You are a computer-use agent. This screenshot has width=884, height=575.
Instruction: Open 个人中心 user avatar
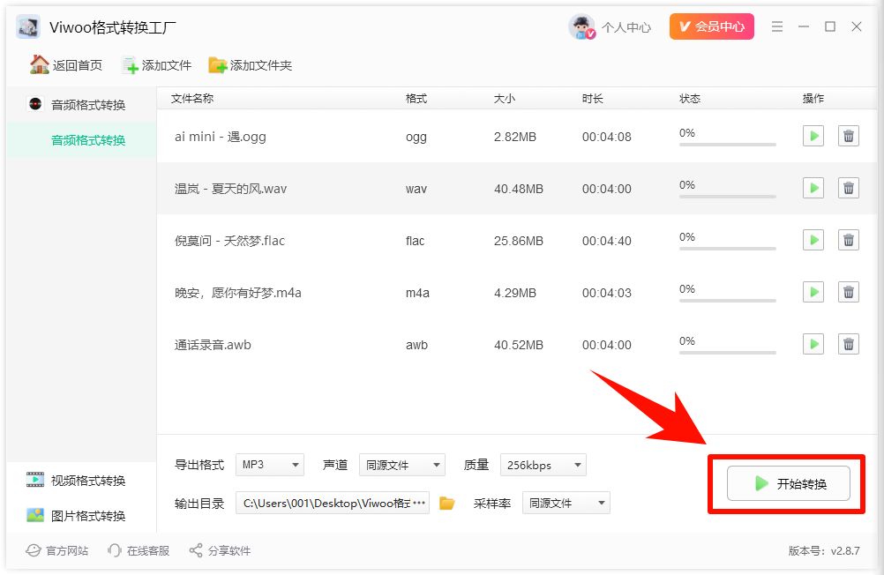(x=581, y=26)
